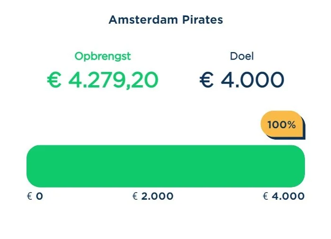Image resolution: width=331 pixels, height=239 pixels.
Task: Click the € 0 scale label
Action: pyautogui.click(x=35, y=196)
